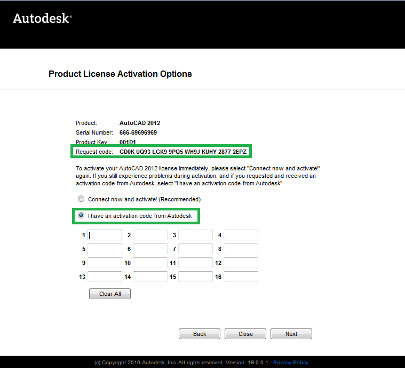This screenshot has width=405, height=368.
Task: Go Back to previous step
Action: (200, 334)
